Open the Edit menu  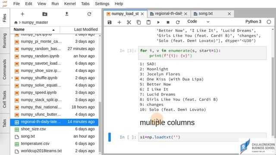pyautogui.click(x=28, y=4)
